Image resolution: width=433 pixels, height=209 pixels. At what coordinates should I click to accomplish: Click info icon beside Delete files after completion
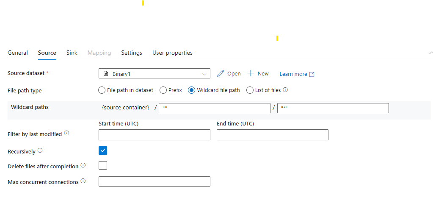(83, 165)
